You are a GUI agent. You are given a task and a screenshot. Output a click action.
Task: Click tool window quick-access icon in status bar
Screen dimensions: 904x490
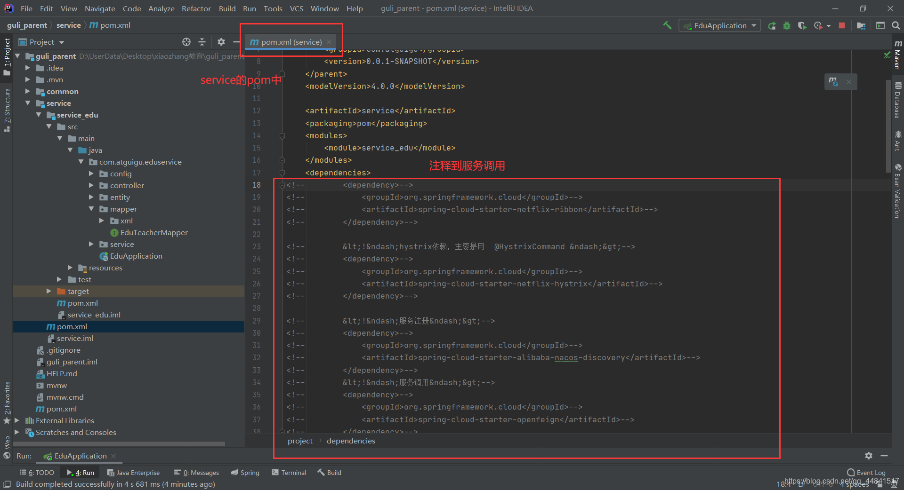7,484
